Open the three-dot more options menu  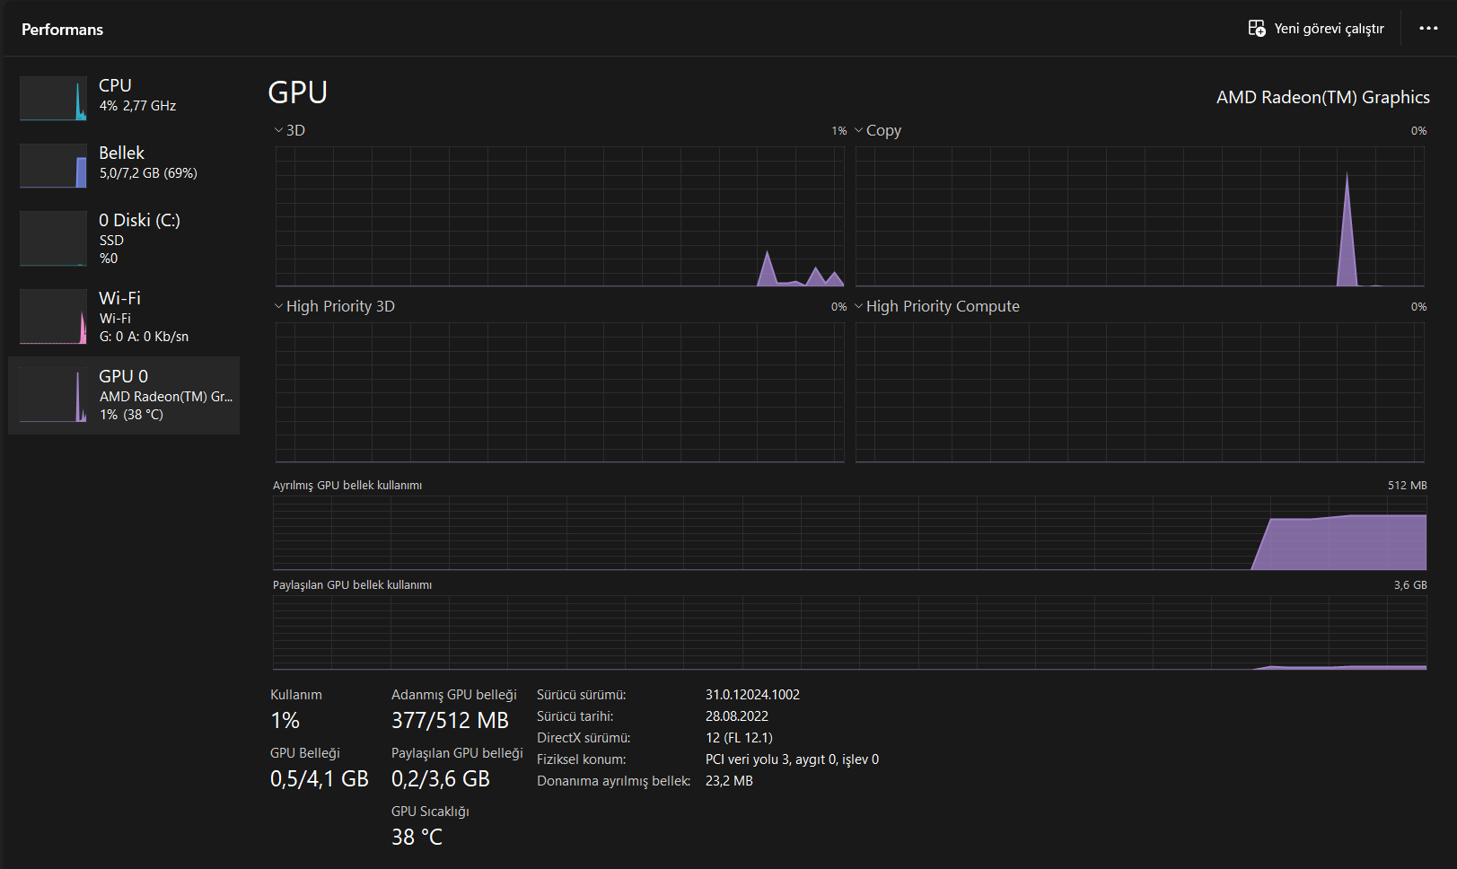pos(1428,29)
